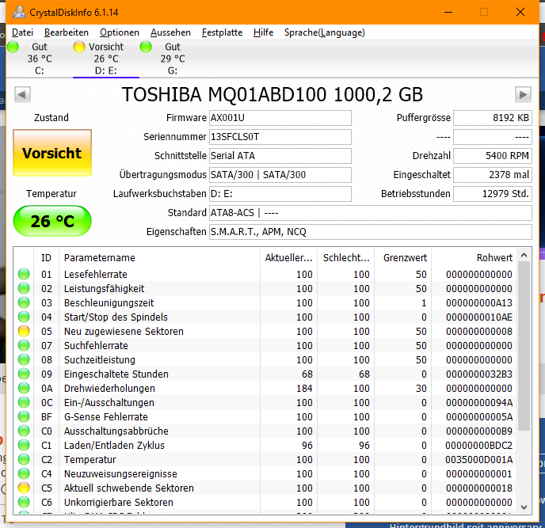Select the yellow Vorsicht orb for D: E:
545x528 pixels.
pyautogui.click(x=79, y=47)
